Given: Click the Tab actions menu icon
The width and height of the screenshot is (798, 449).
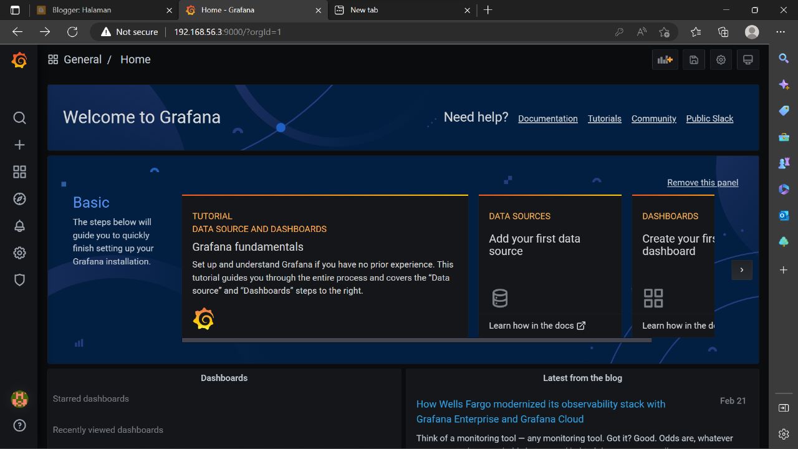Looking at the screenshot, I should pos(15,10).
